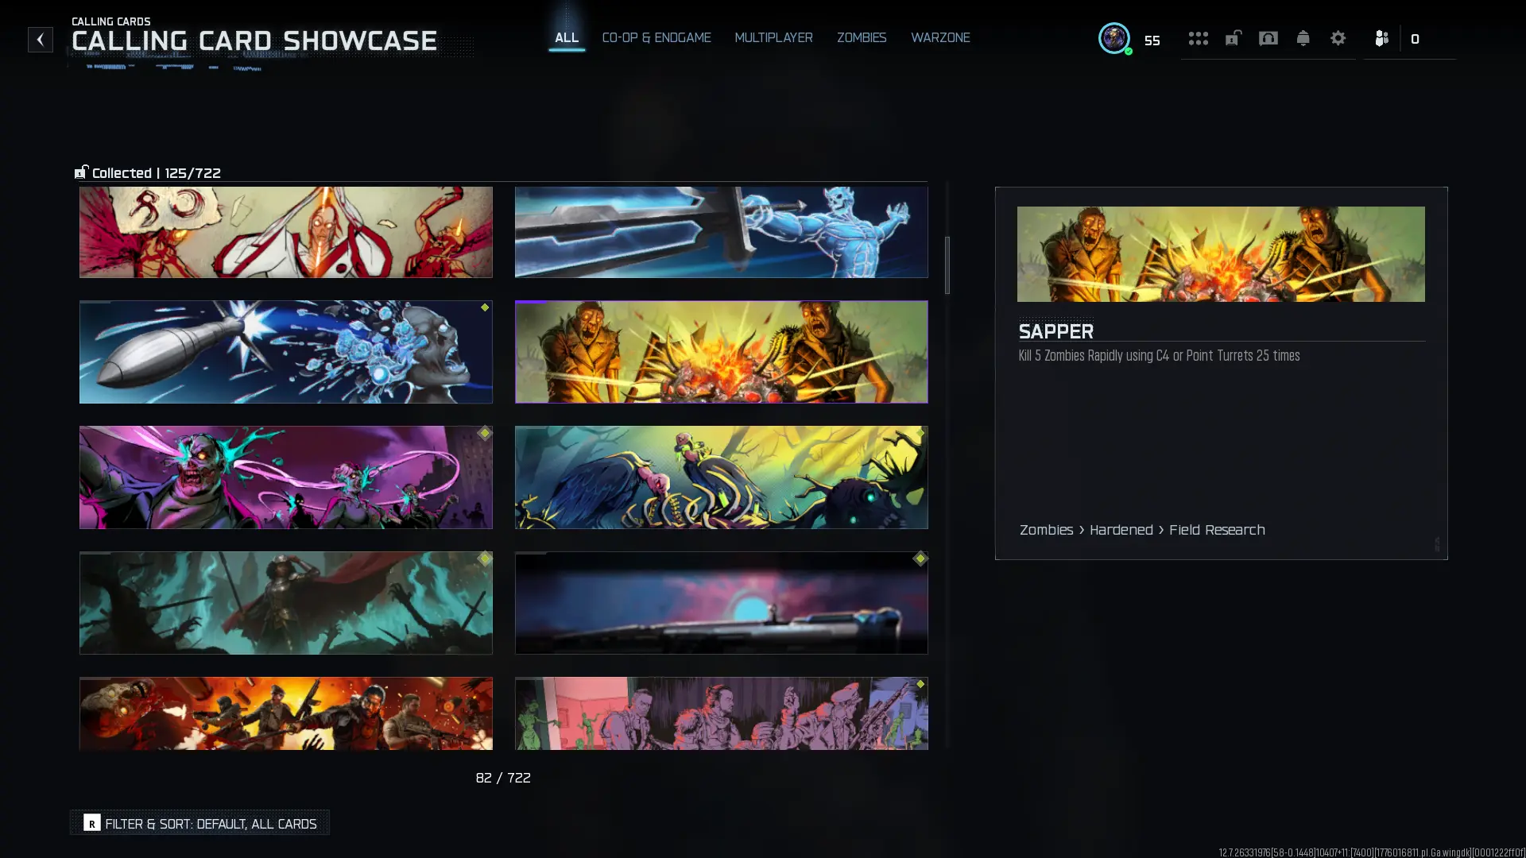
Task: Open the six-dot apps grid menu
Action: (x=1198, y=38)
